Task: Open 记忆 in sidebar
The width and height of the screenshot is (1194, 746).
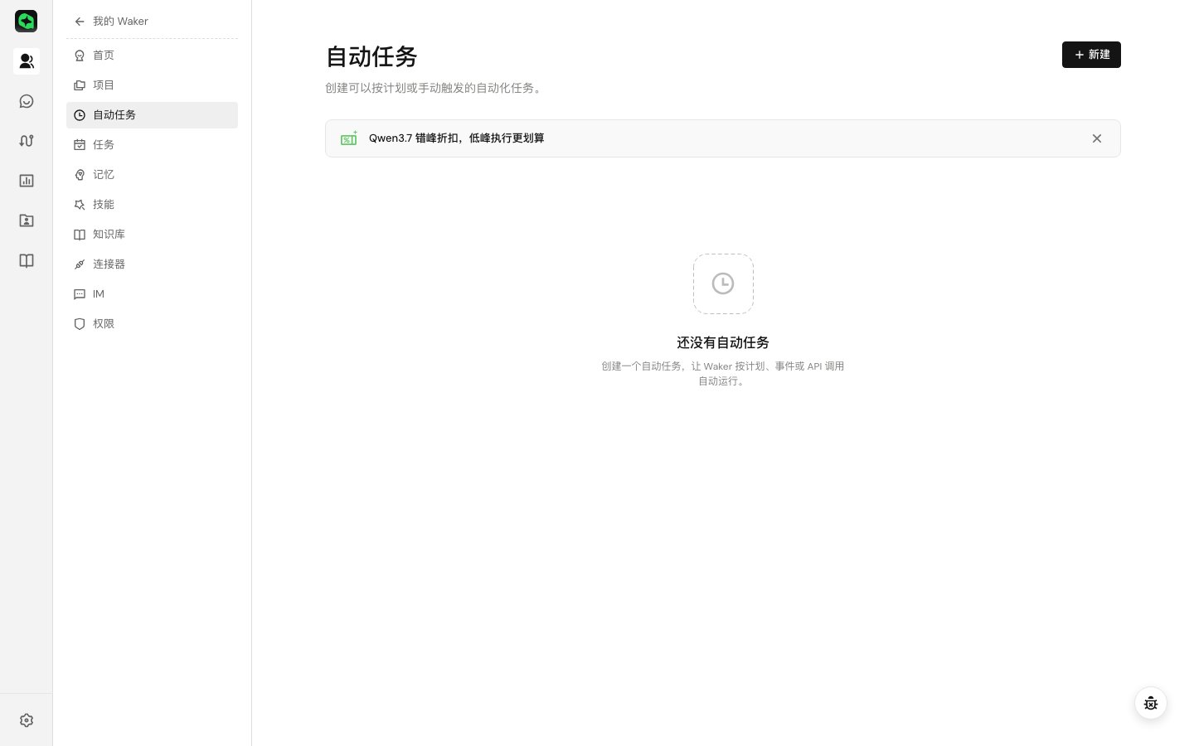Action: click(x=152, y=175)
